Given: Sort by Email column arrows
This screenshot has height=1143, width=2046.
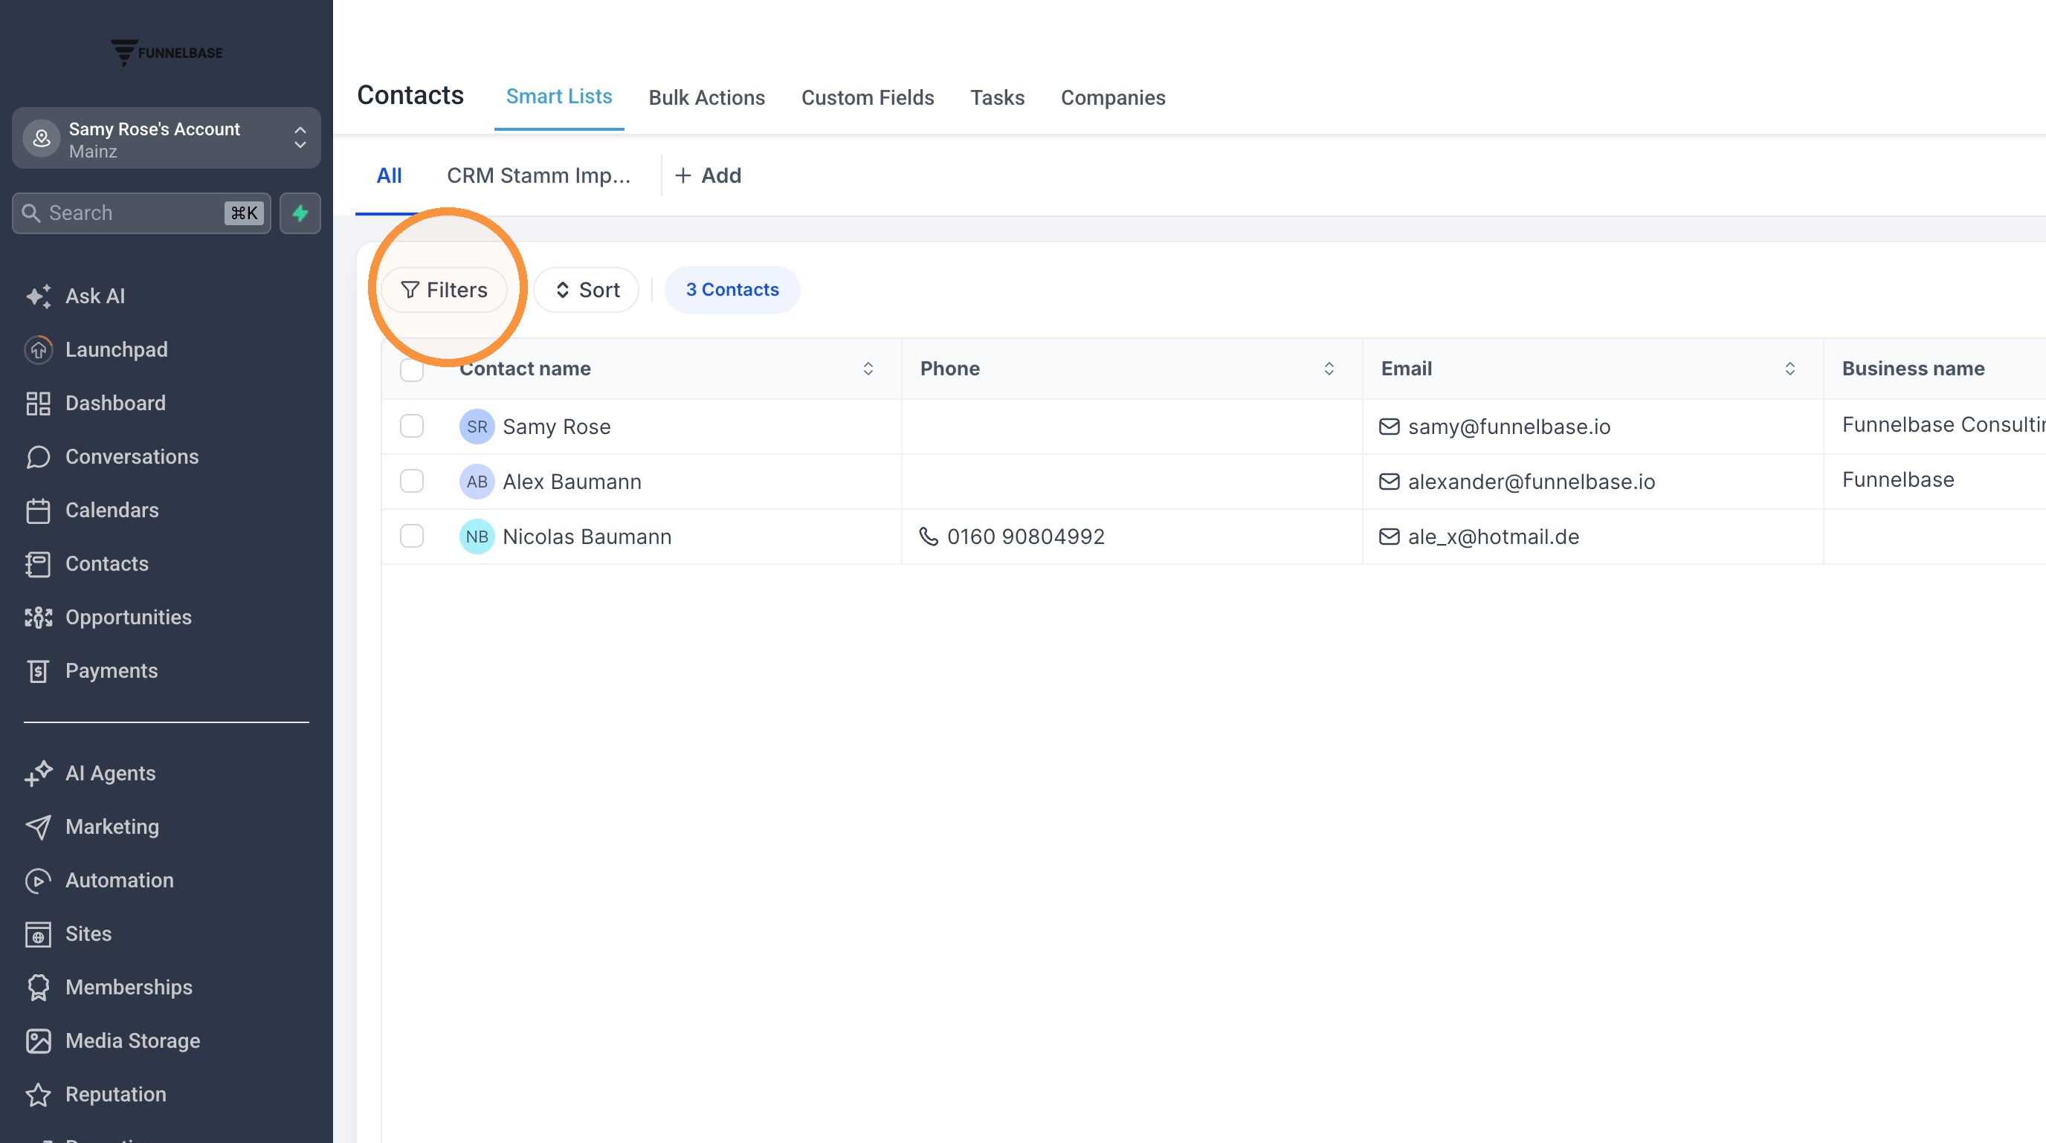Looking at the screenshot, I should point(1790,369).
